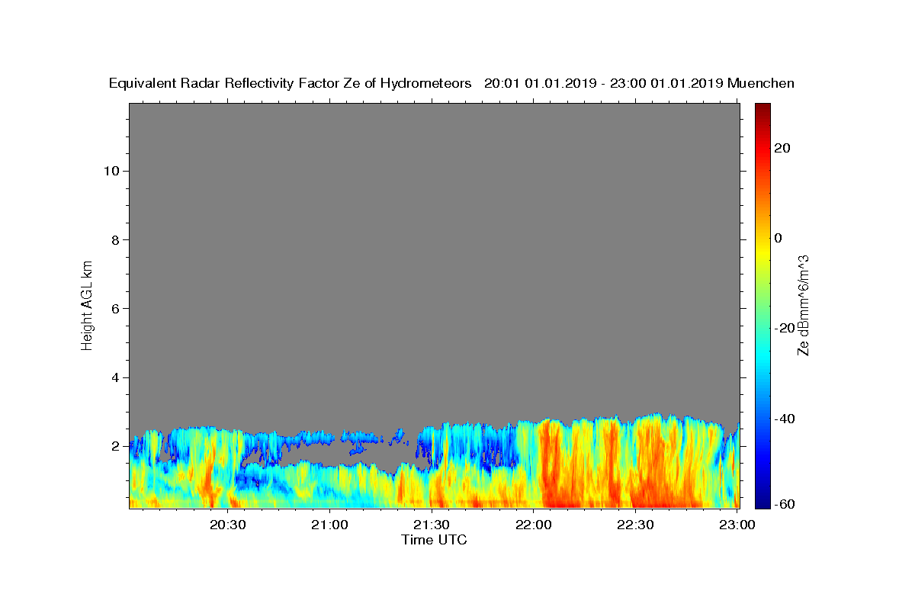The width and height of the screenshot is (915, 610).
Task: Click the gray no-data area of the plot
Action: point(434,259)
